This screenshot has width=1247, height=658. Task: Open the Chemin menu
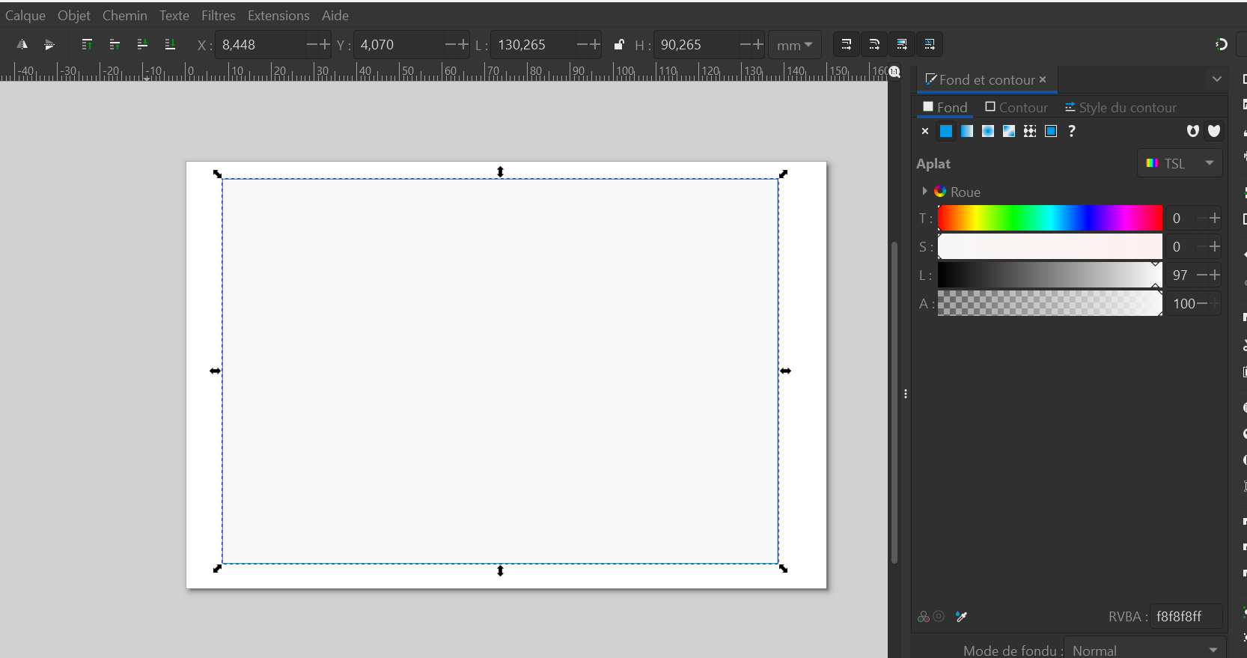(x=125, y=15)
